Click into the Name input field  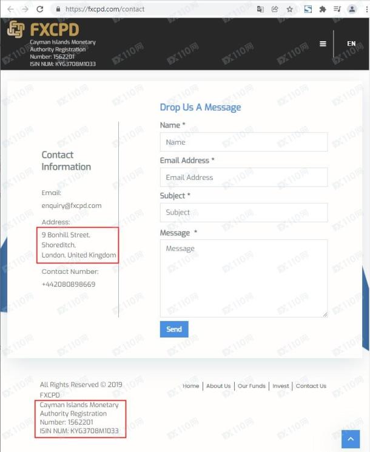(x=244, y=142)
